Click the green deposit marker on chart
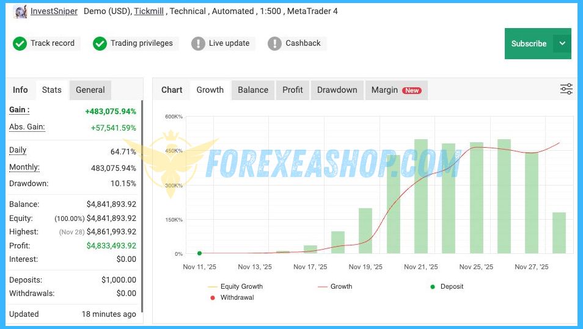 199,253
